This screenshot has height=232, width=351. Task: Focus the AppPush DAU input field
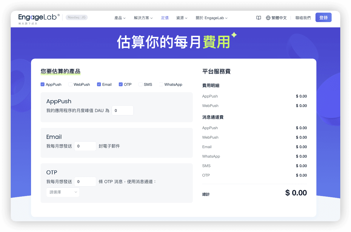(x=123, y=110)
